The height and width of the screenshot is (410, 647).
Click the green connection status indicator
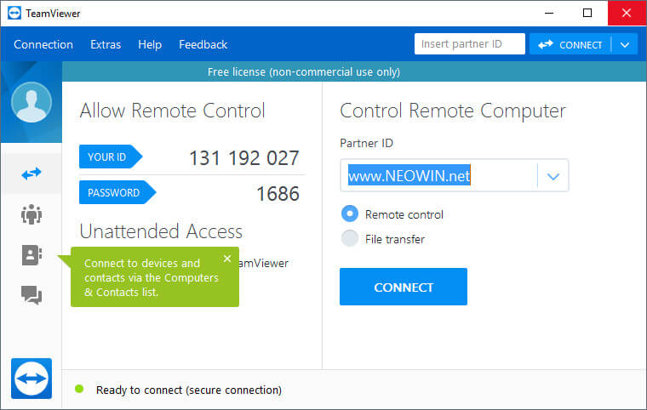[79, 389]
